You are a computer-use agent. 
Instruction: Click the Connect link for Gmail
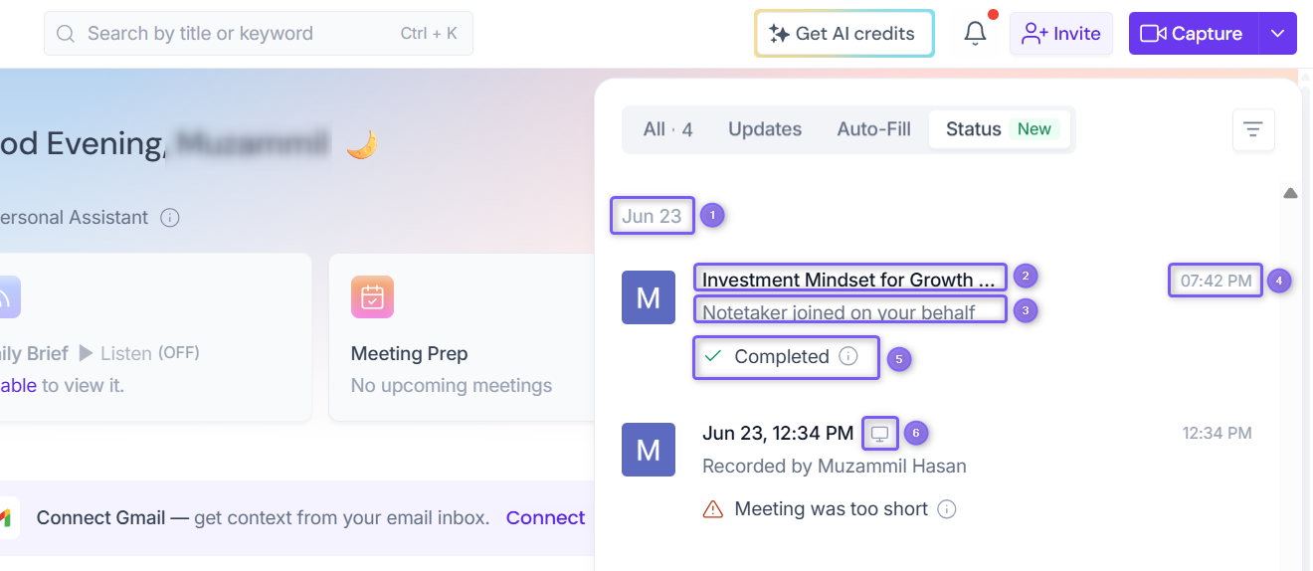tap(545, 517)
